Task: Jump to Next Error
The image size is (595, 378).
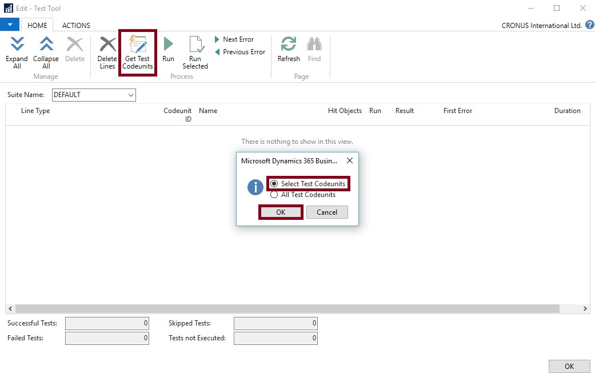Action: pyautogui.click(x=234, y=39)
